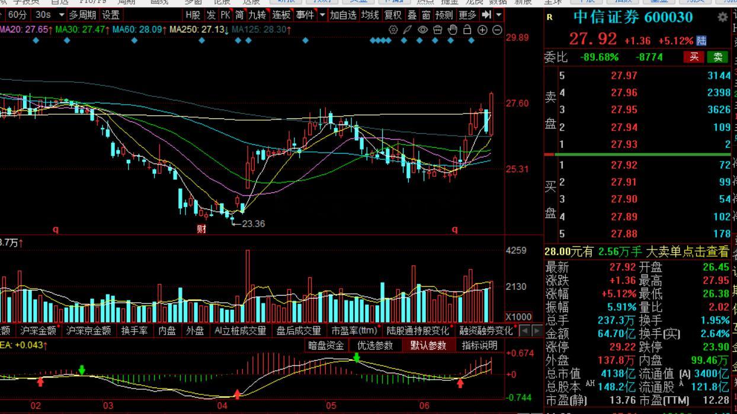Toggle the 连板 indicator

(x=281, y=15)
